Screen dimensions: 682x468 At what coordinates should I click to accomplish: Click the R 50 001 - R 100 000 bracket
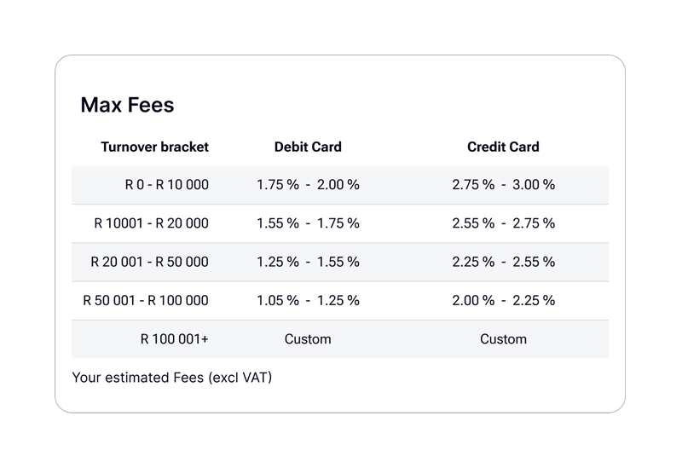tap(145, 300)
